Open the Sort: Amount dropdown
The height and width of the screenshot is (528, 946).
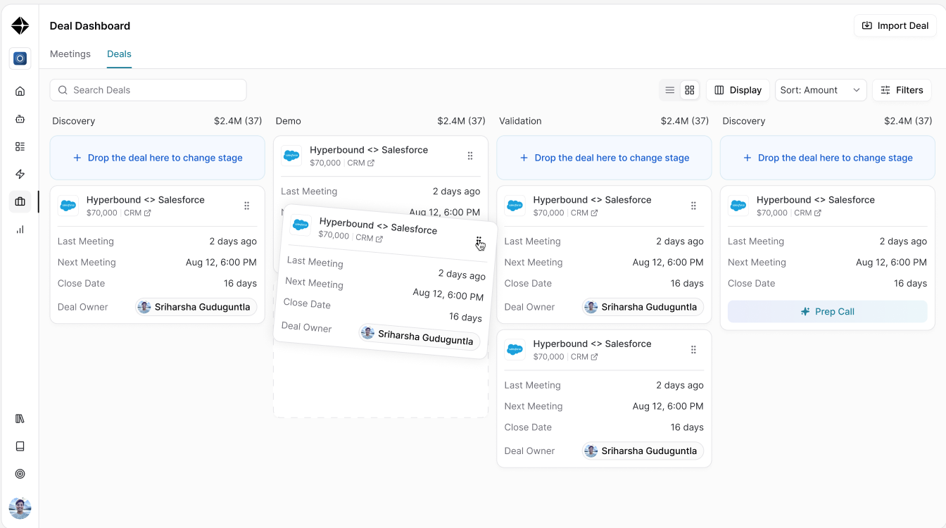click(821, 90)
